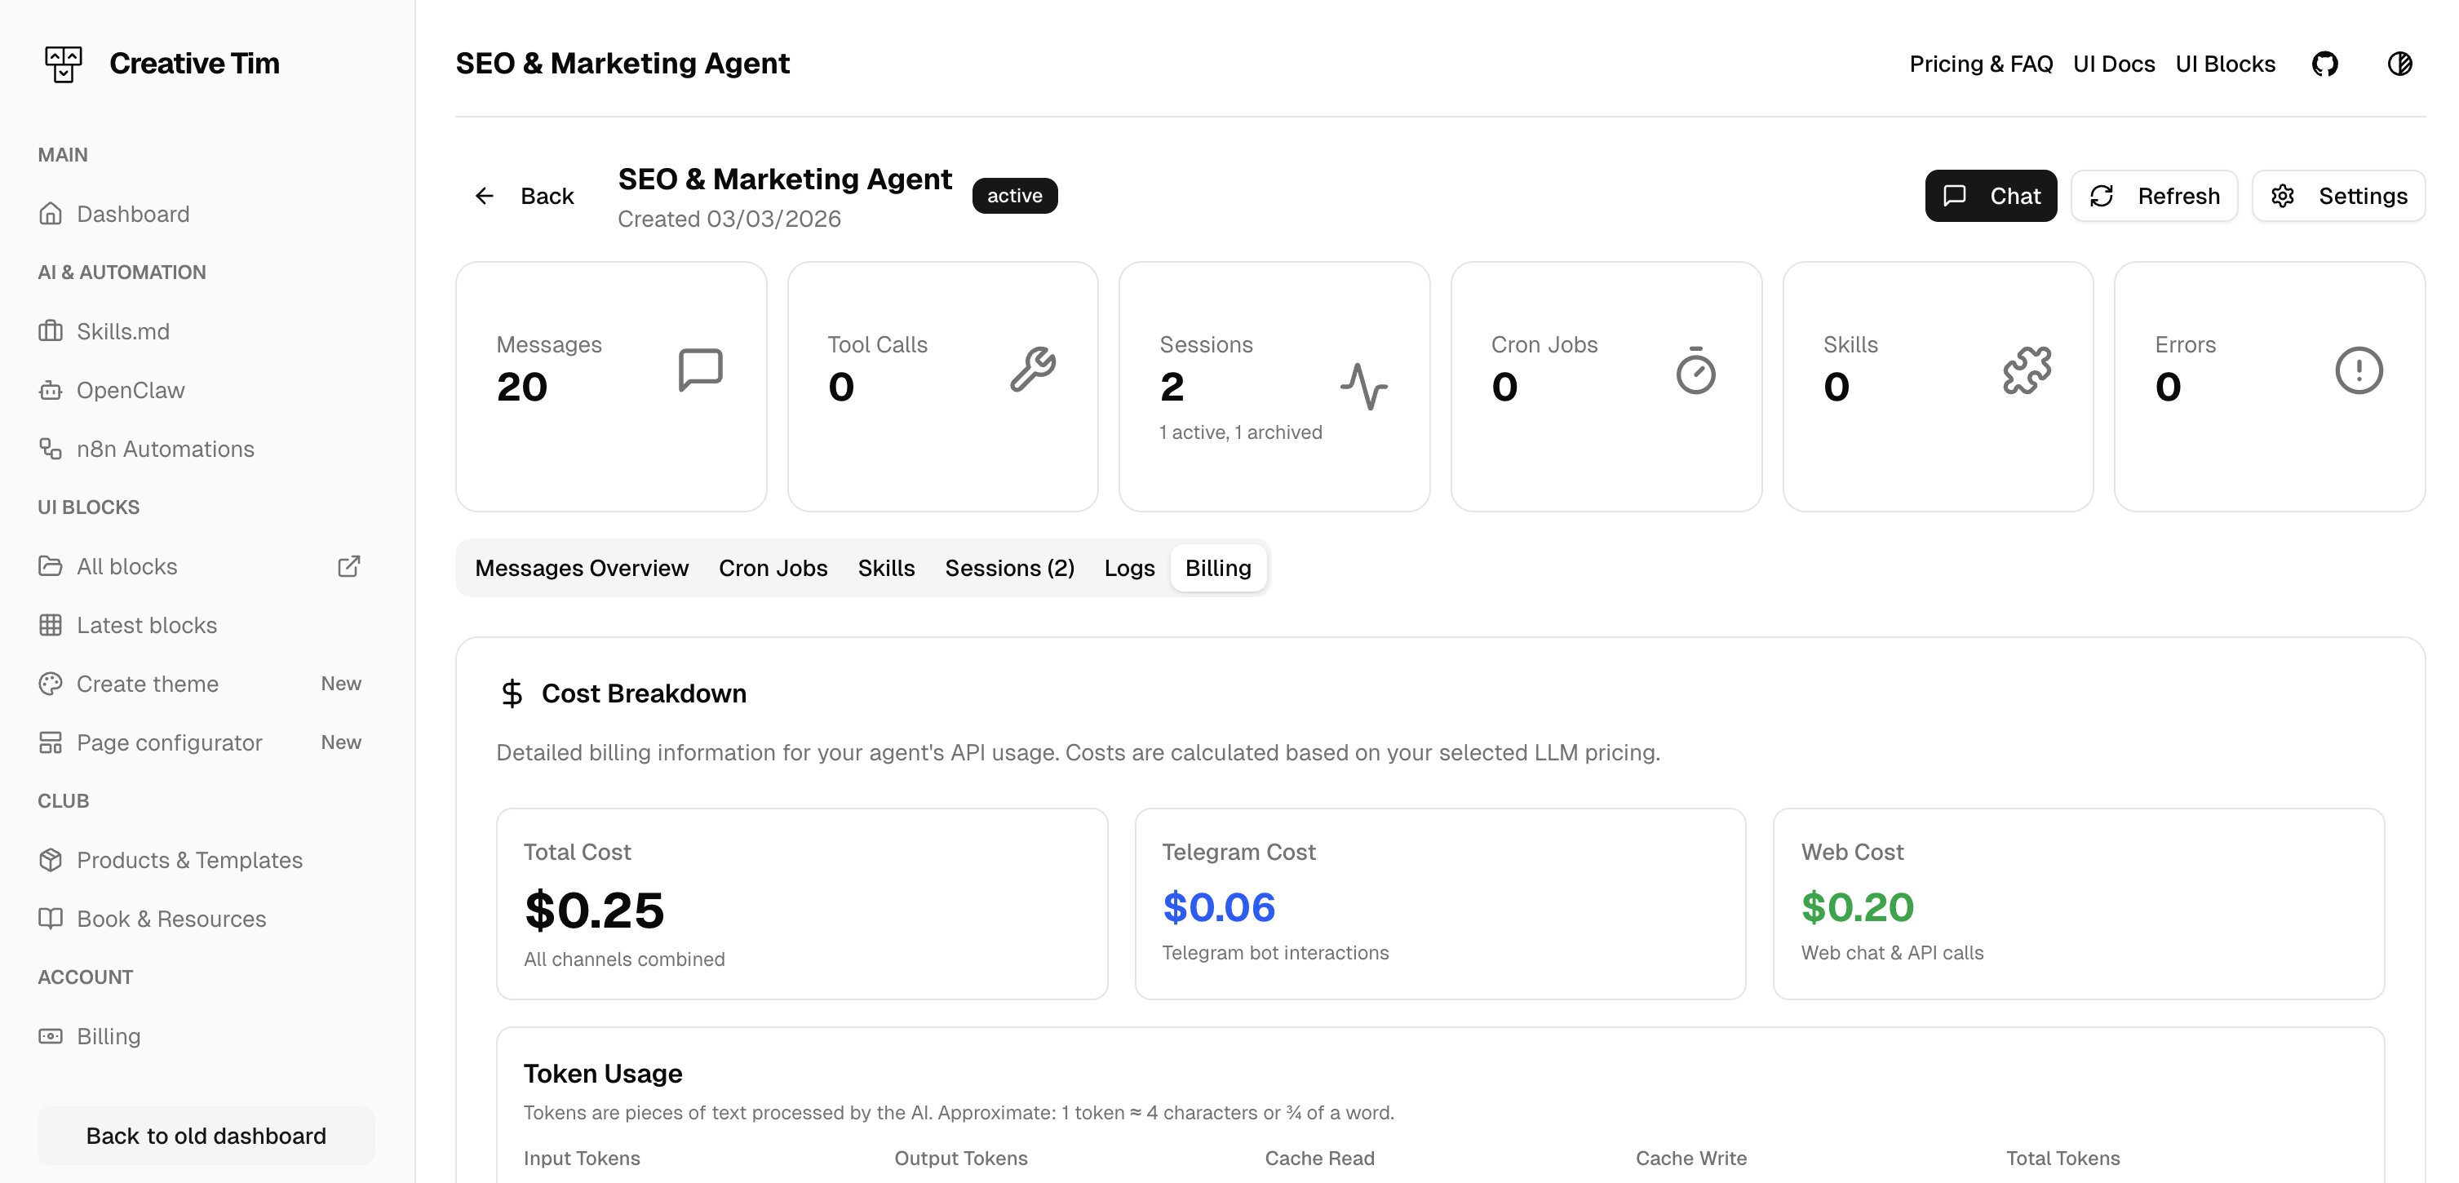Image resolution: width=2459 pixels, height=1183 pixels.
Task: Toggle the dark mode theme icon
Action: point(2399,64)
